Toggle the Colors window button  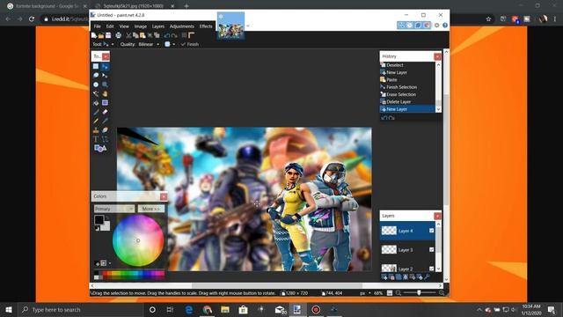[427, 26]
